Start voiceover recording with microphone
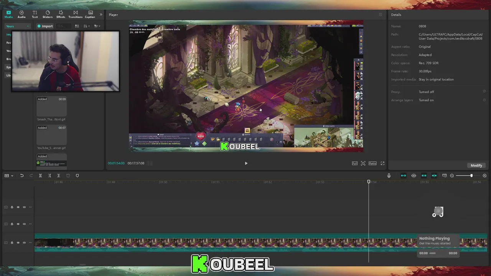Screen dimensions: 491x276 click(389, 176)
